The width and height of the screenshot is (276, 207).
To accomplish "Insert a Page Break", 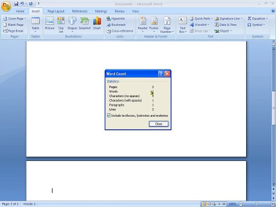I will (13, 31).
